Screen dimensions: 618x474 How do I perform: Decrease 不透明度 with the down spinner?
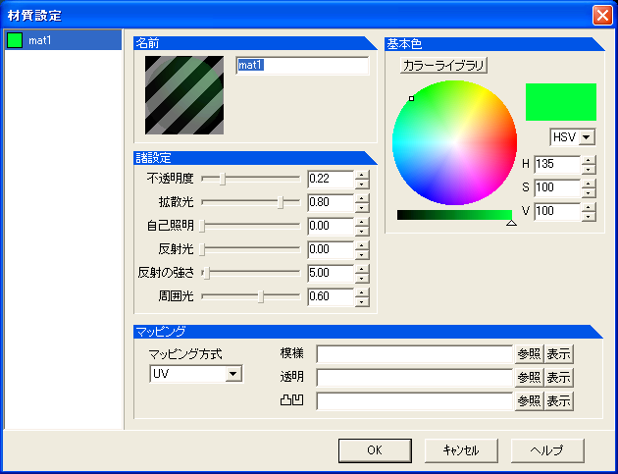pos(362,184)
